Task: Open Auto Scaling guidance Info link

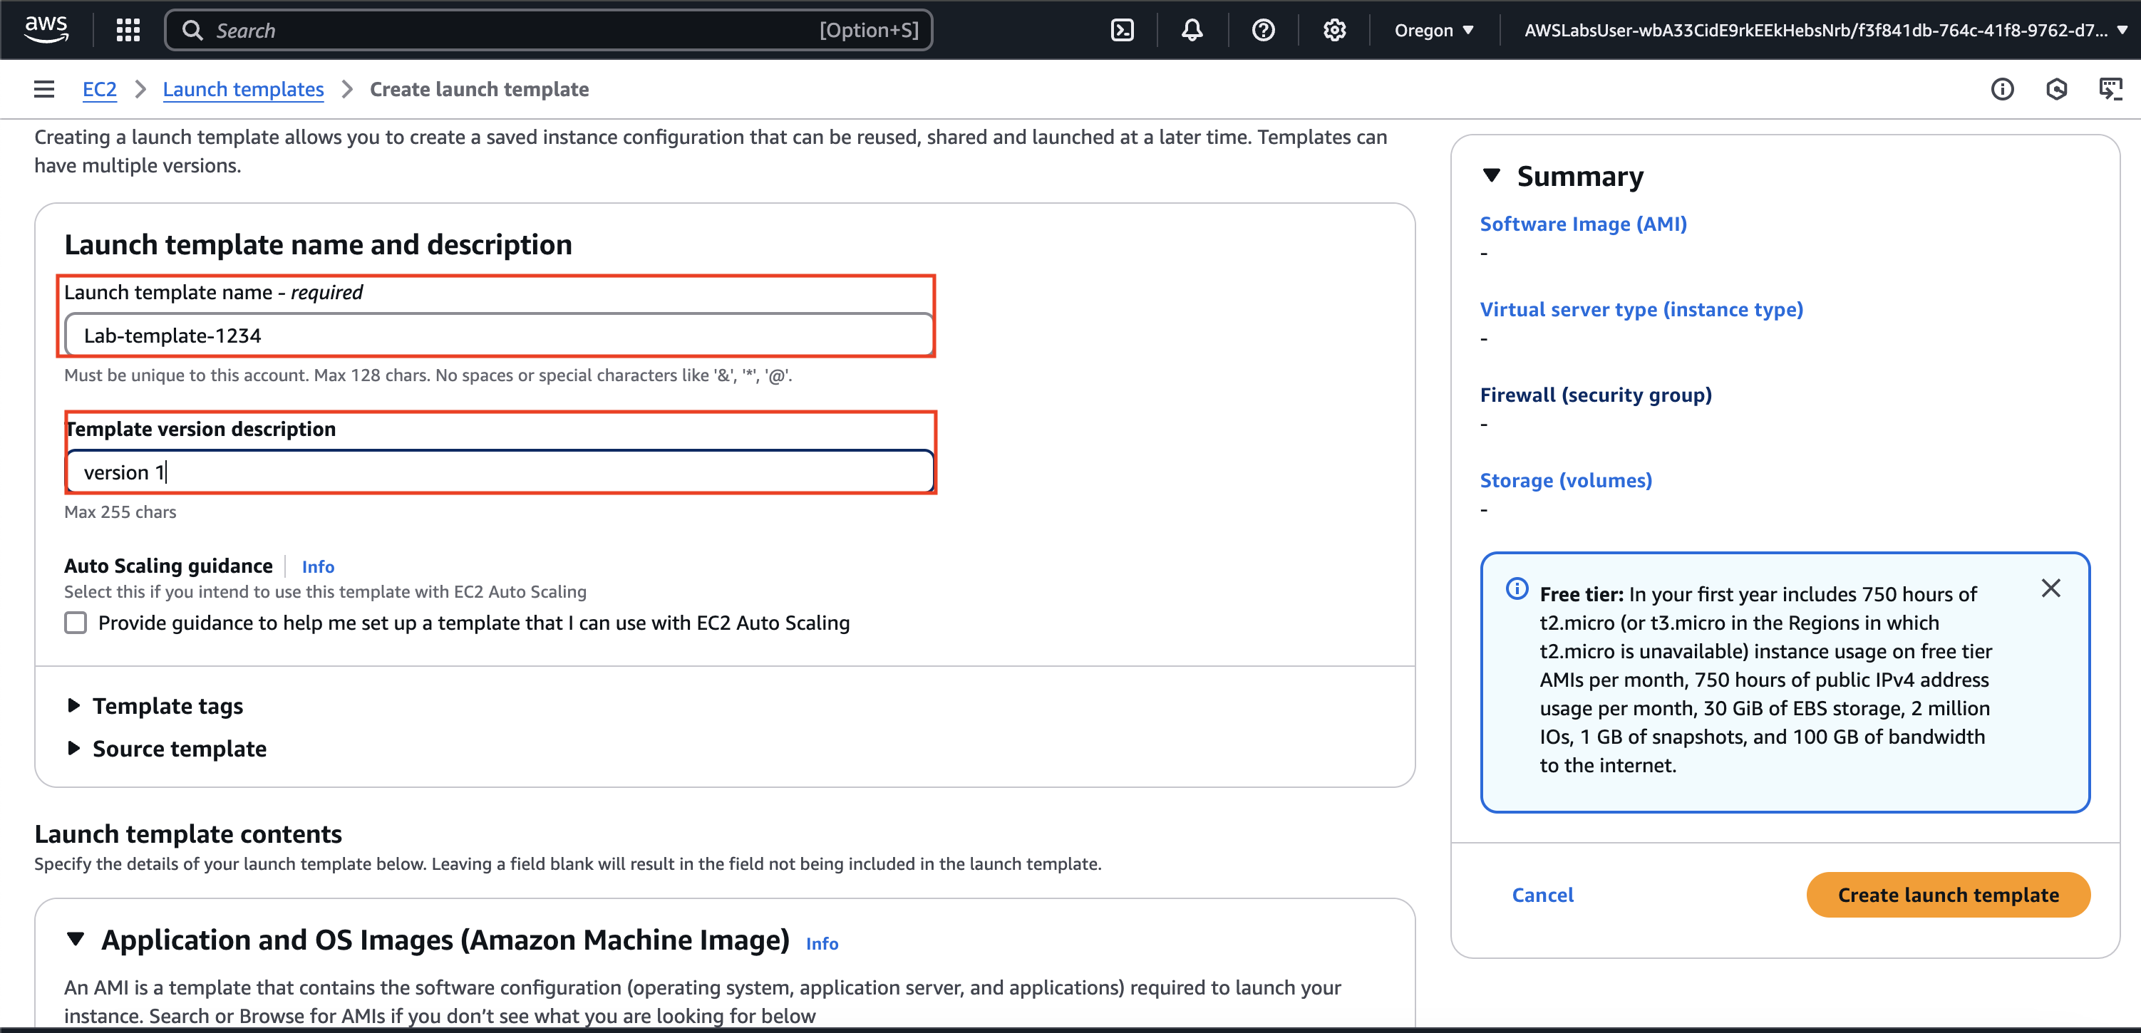Action: pos(317,567)
